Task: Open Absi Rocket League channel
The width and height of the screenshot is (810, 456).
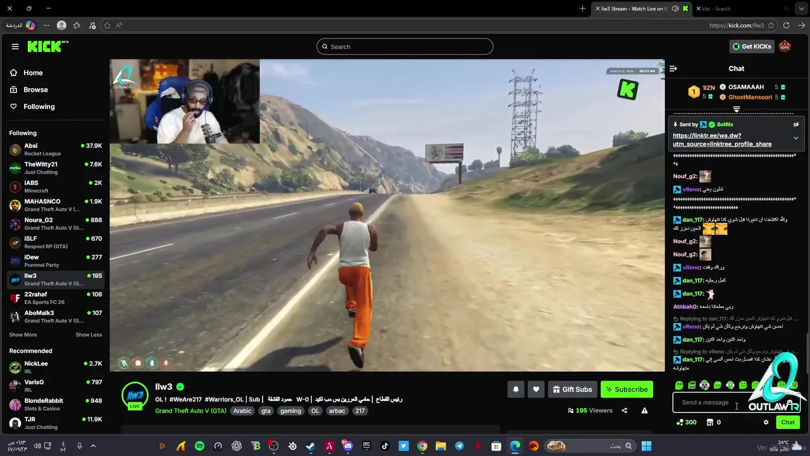Action: [55, 149]
